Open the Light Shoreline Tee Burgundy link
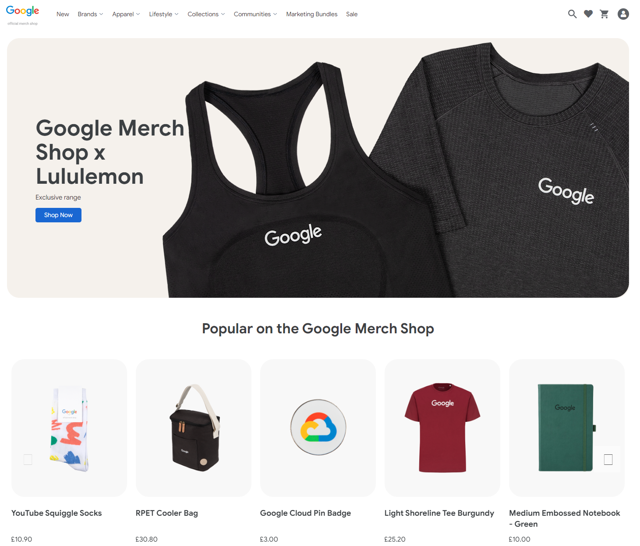Viewport: 640px width, 546px height. click(x=439, y=513)
